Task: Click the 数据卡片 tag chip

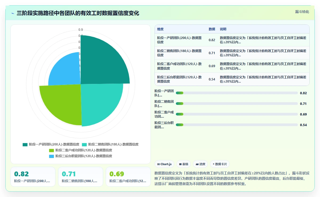Action: 220,164
